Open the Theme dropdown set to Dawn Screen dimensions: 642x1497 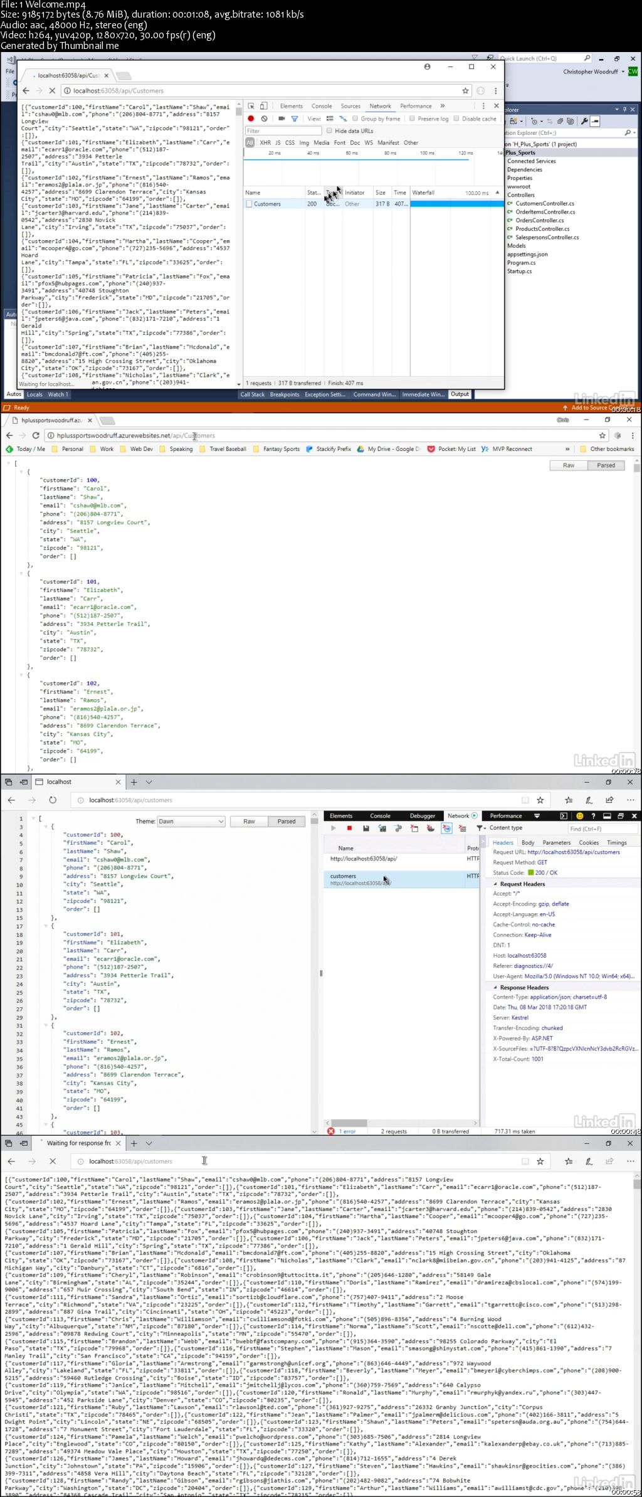[x=191, y=822]
